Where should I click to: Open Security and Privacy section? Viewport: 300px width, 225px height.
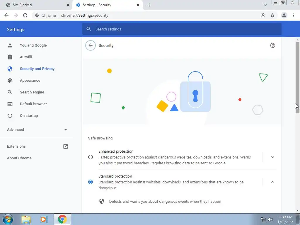click(37, 69)
